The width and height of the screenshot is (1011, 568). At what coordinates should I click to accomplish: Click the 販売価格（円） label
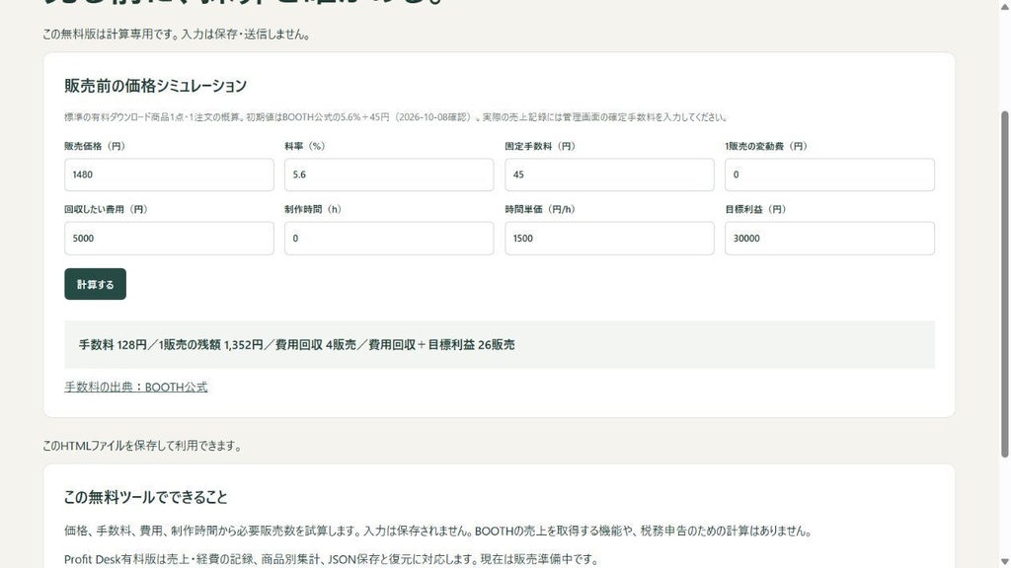click(x=95, y=146)
